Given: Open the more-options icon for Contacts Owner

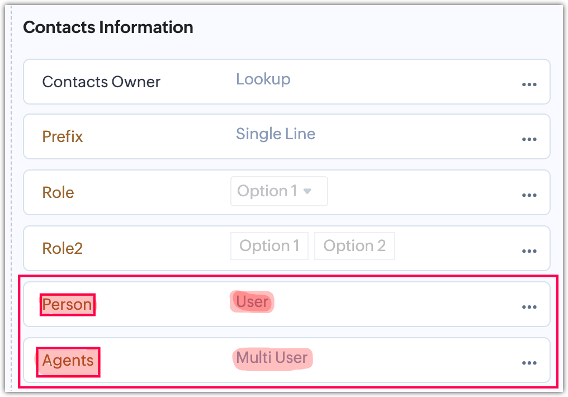Looking at the screenshot, I should pyautogui.click(x=529, y=84).
